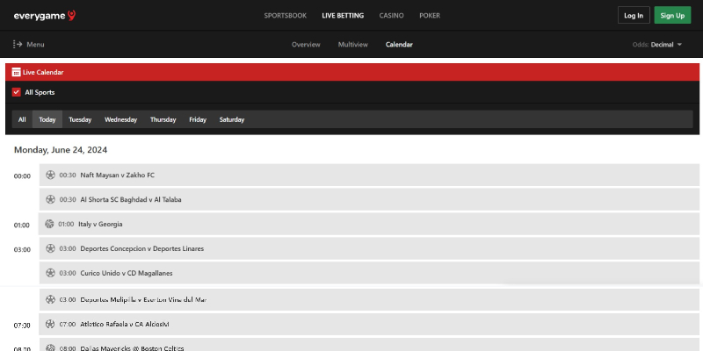703x351 pixels.
Task: Filter calendar by Friday
Action: [x=198, y=119]
